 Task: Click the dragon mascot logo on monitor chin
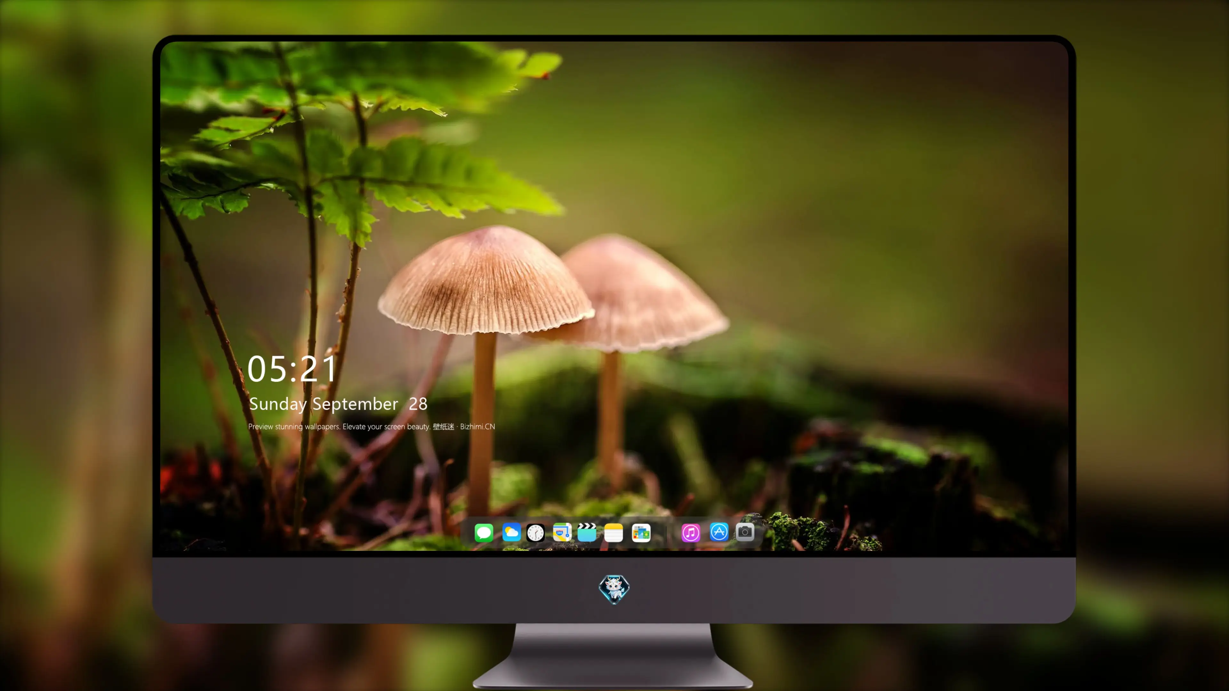tap(614, 589)
